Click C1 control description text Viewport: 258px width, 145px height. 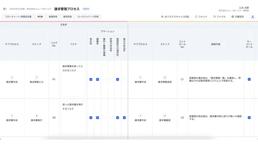[215, 79]
